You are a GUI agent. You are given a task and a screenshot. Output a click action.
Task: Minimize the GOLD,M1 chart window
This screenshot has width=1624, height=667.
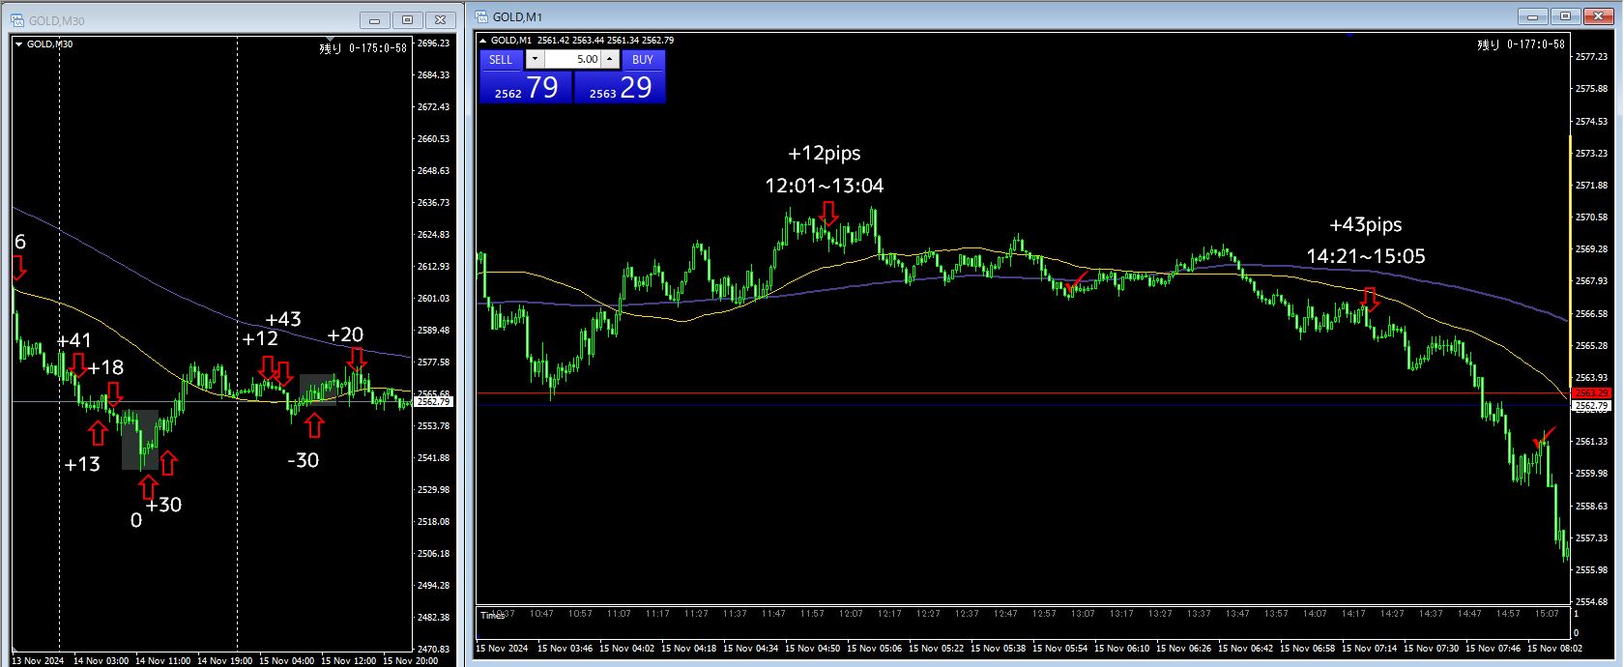[1532, 16]
